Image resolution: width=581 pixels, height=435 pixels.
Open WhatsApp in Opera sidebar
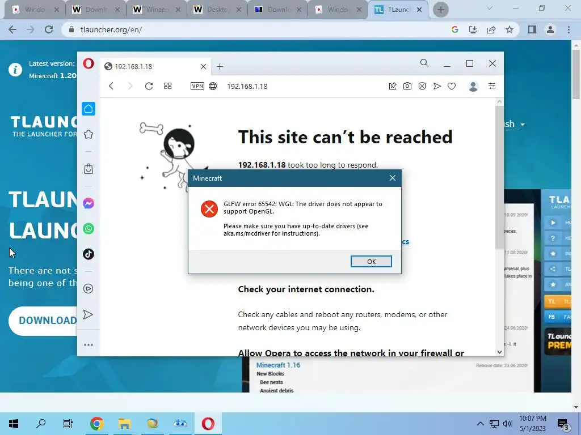(x=89, y=229)
